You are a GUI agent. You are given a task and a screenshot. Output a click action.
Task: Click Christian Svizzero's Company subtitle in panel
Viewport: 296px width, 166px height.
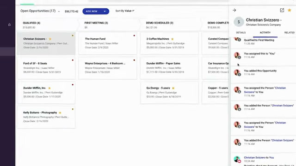[x=263, y=25]
